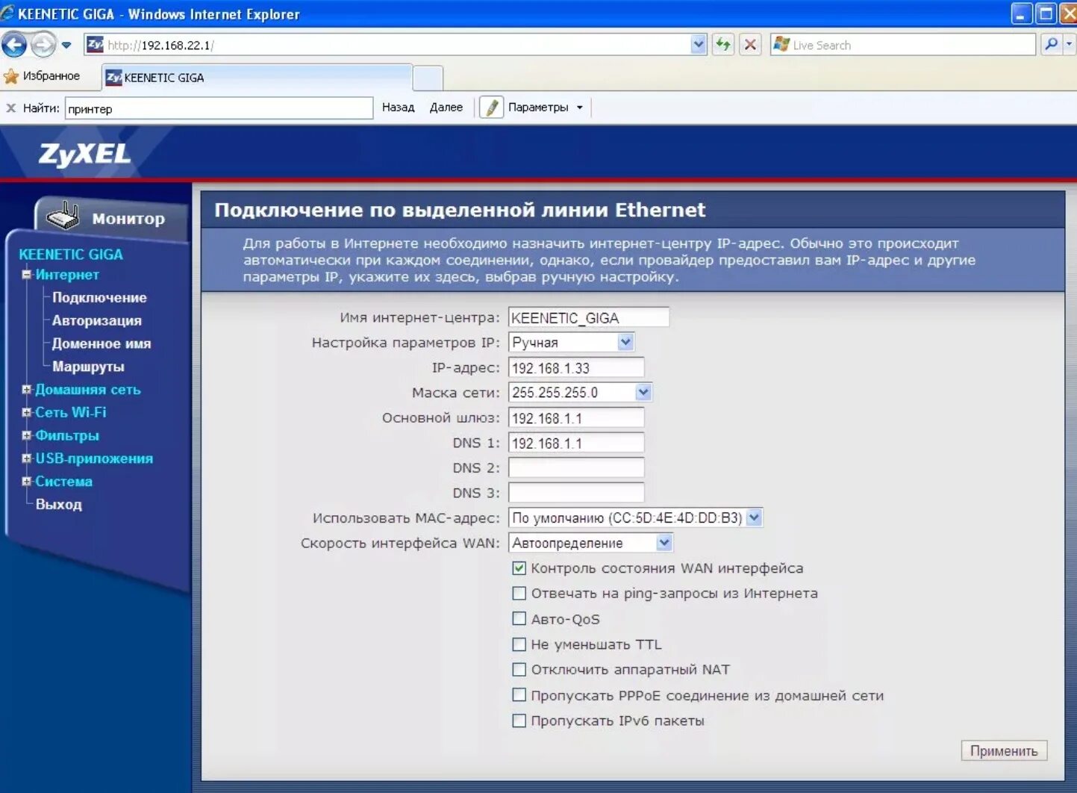Open a new blank tab

[428, 78]
